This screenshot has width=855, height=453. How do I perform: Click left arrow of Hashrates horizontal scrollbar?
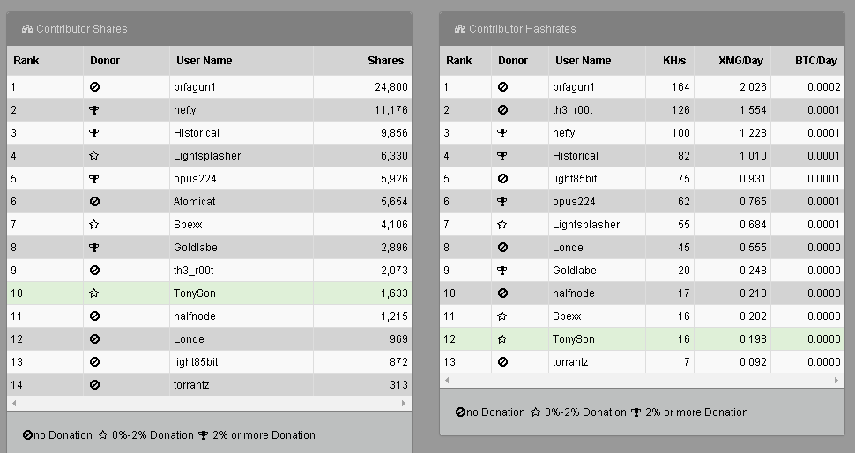point(446,380)
